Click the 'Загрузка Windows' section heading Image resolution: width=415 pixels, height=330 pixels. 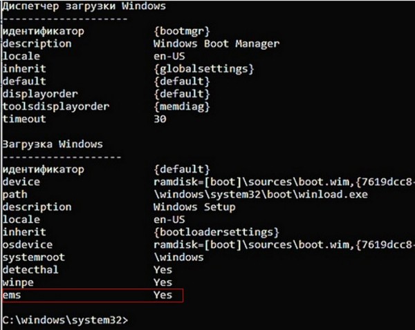53,144
